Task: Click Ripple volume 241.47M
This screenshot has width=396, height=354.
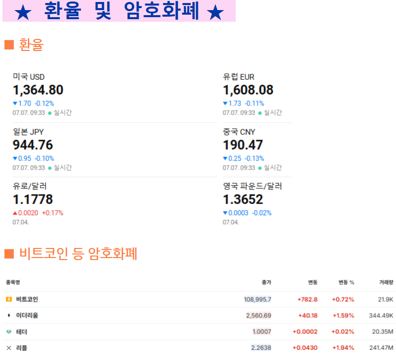Action: 381,348
